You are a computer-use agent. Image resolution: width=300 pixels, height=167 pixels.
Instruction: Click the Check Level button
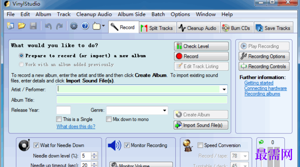point(201,46)
